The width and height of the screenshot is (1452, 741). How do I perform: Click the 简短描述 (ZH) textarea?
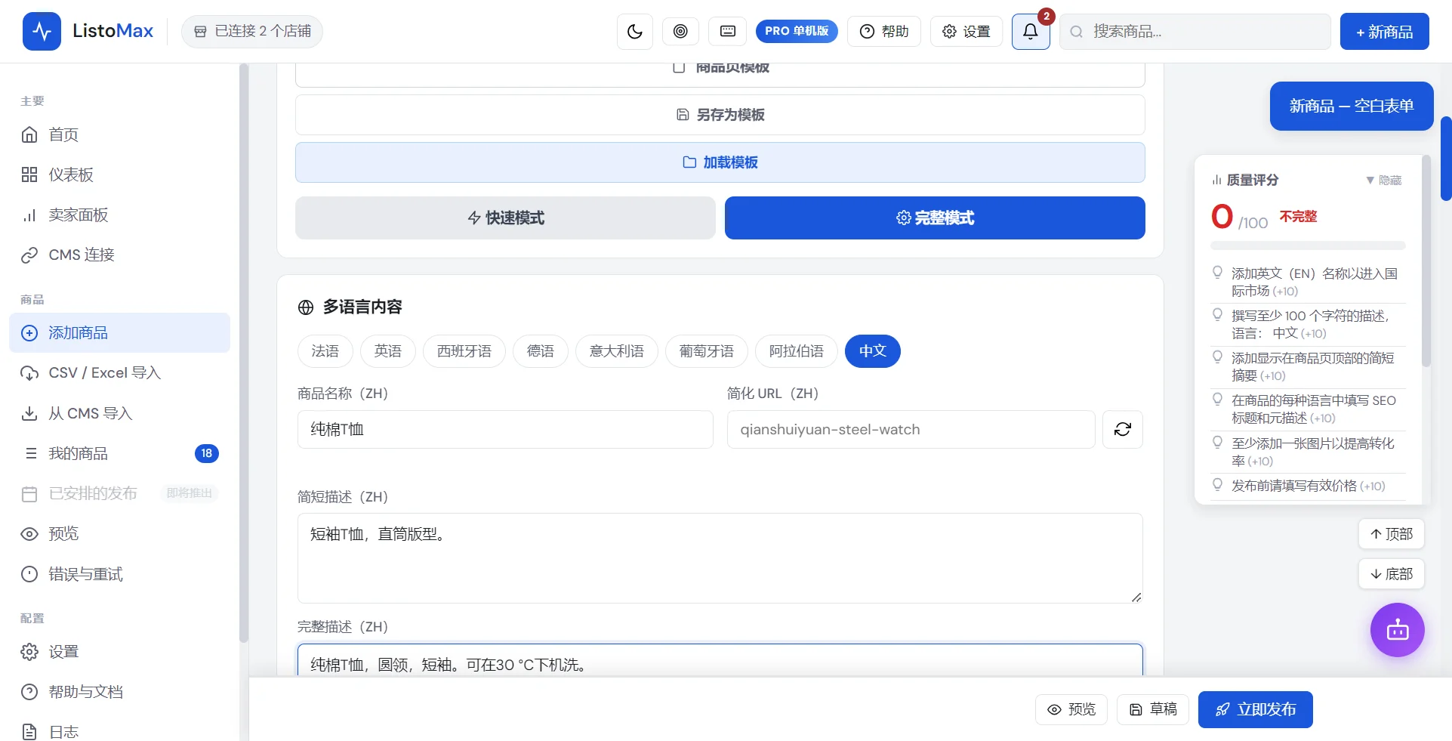coord(720,558)
